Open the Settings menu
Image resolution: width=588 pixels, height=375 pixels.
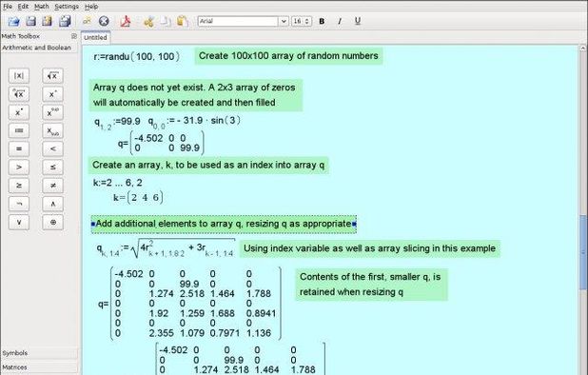[67, 7]
